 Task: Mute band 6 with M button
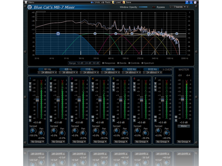click(x=134, y=87)
